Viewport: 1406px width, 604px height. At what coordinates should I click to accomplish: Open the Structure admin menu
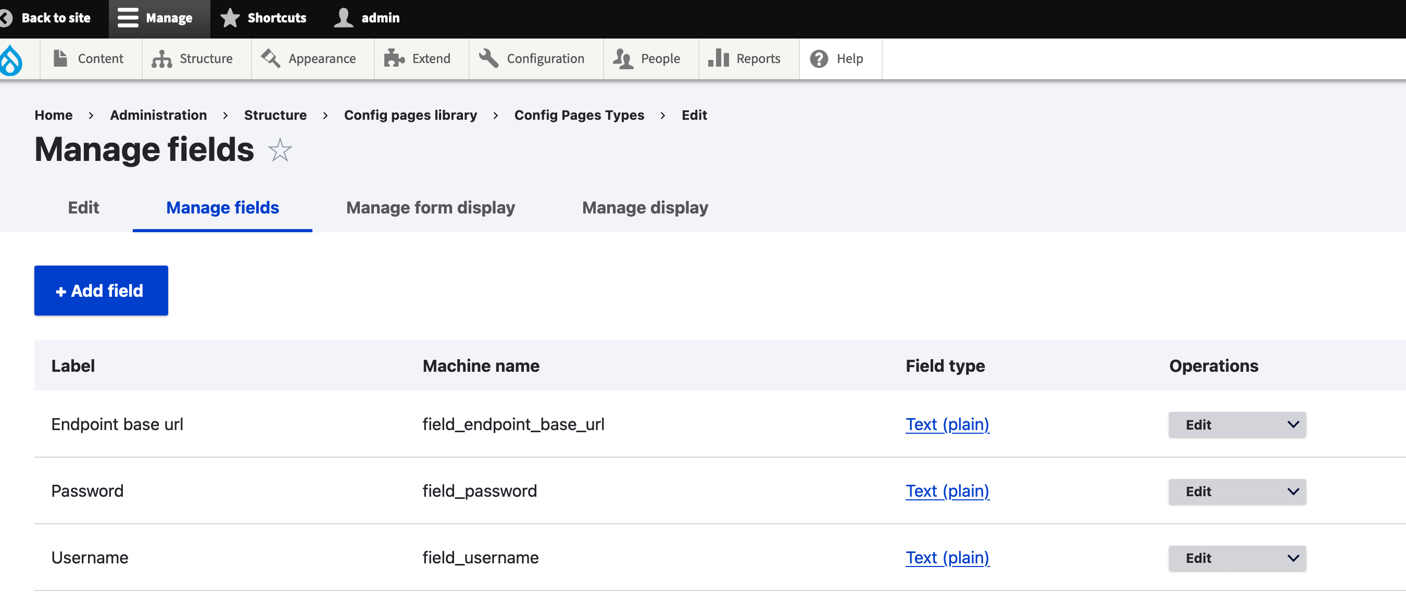pos(197,59)
